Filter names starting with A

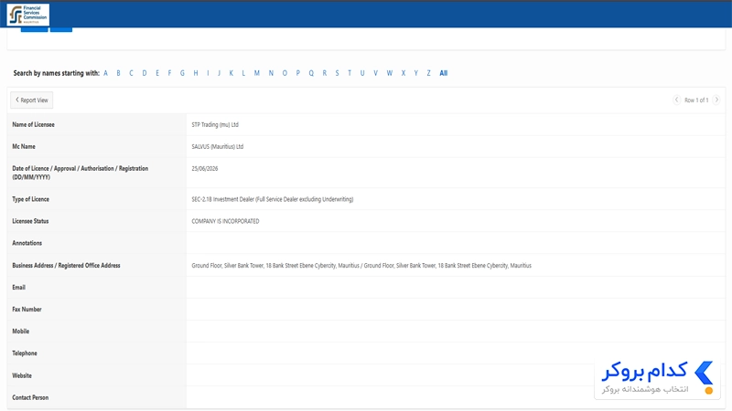[x=105, y=73]
